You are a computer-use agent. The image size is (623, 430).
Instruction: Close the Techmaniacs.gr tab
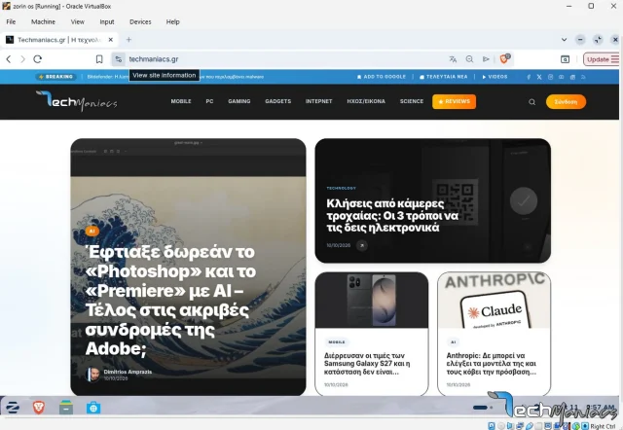click(x=111, y=40)
